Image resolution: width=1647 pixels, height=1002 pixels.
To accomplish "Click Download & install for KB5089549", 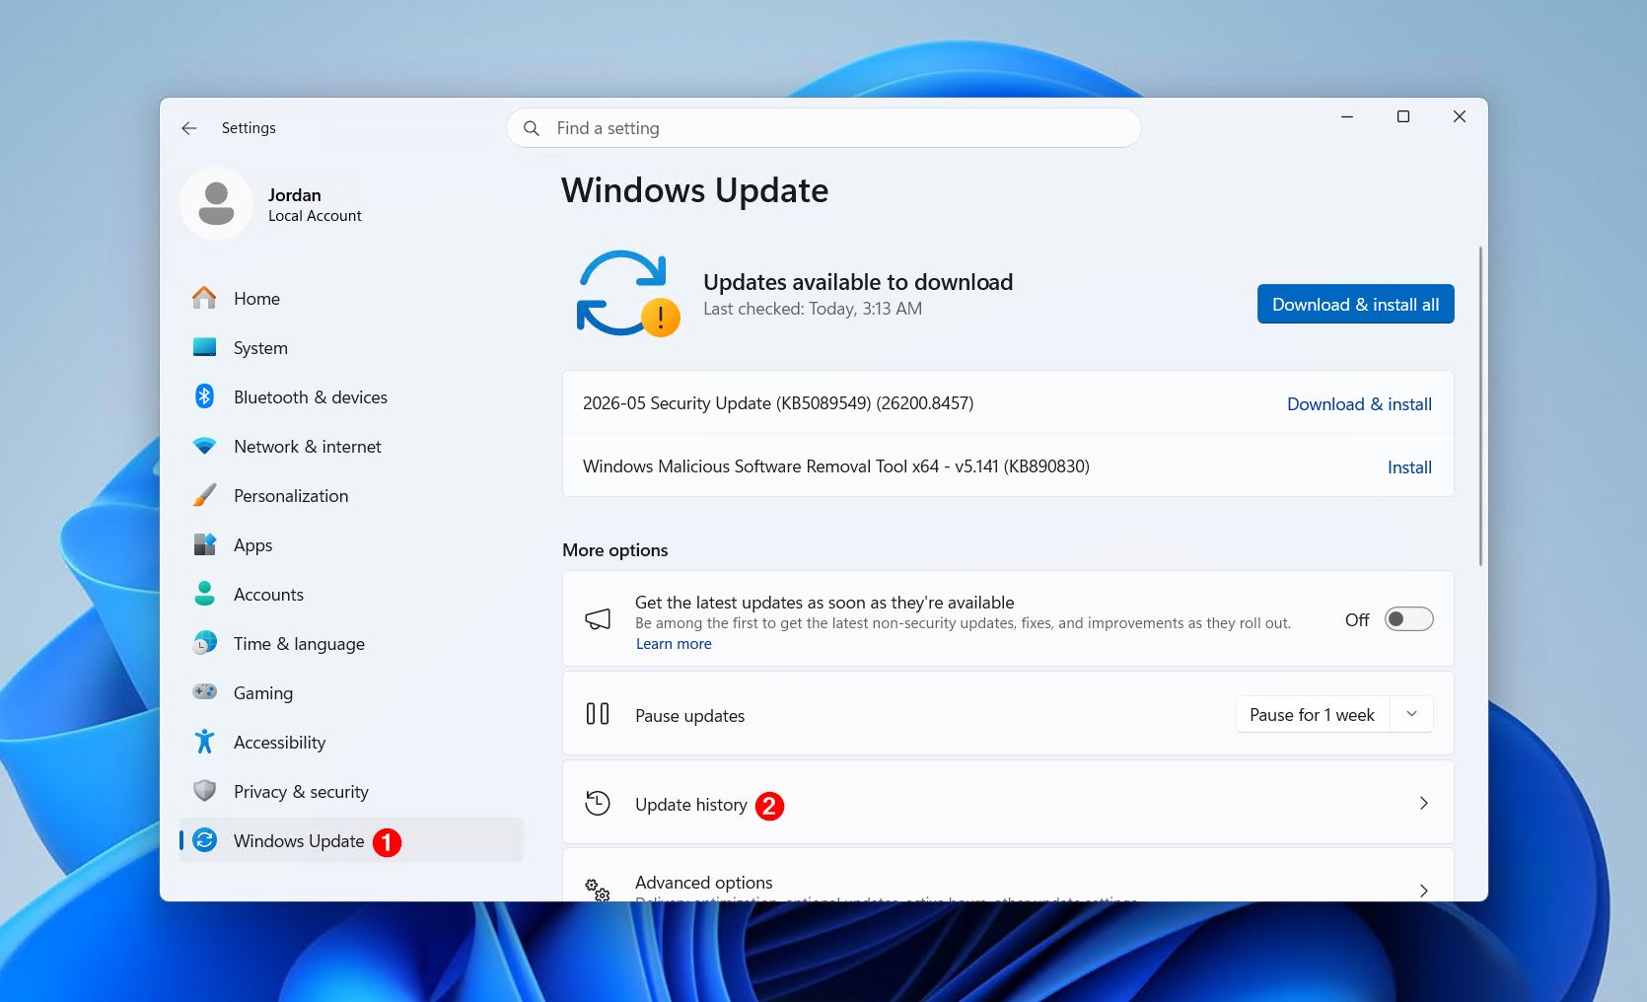I will coord(1359,403).
